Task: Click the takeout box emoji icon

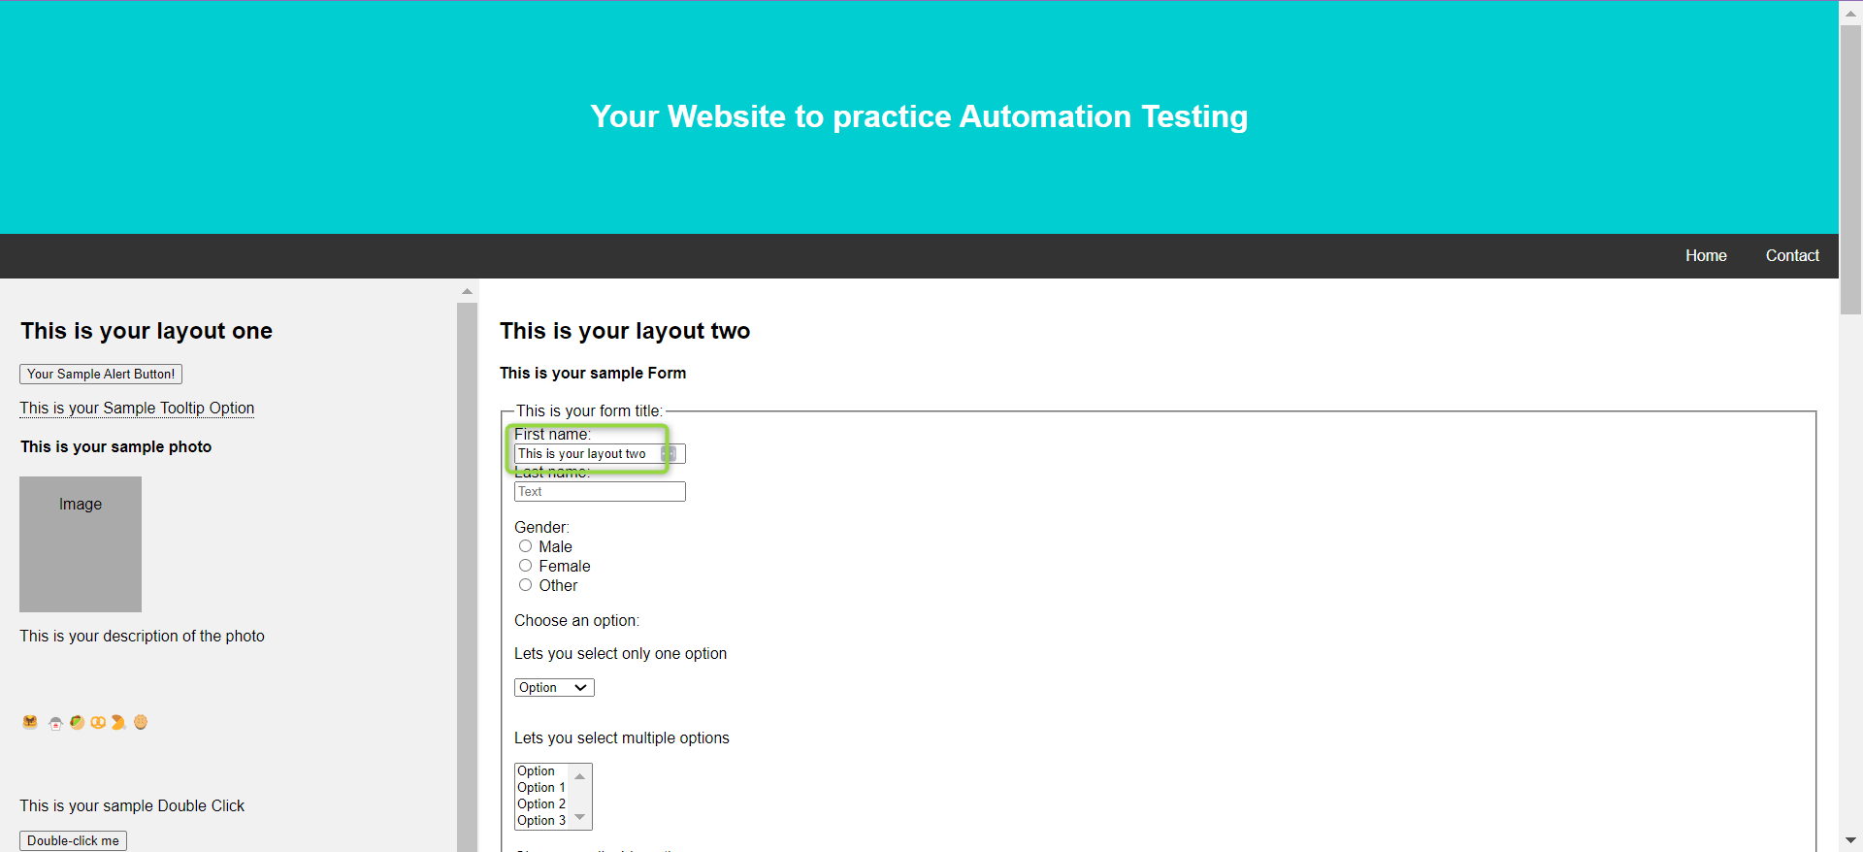Action: (x=55, y=723)
